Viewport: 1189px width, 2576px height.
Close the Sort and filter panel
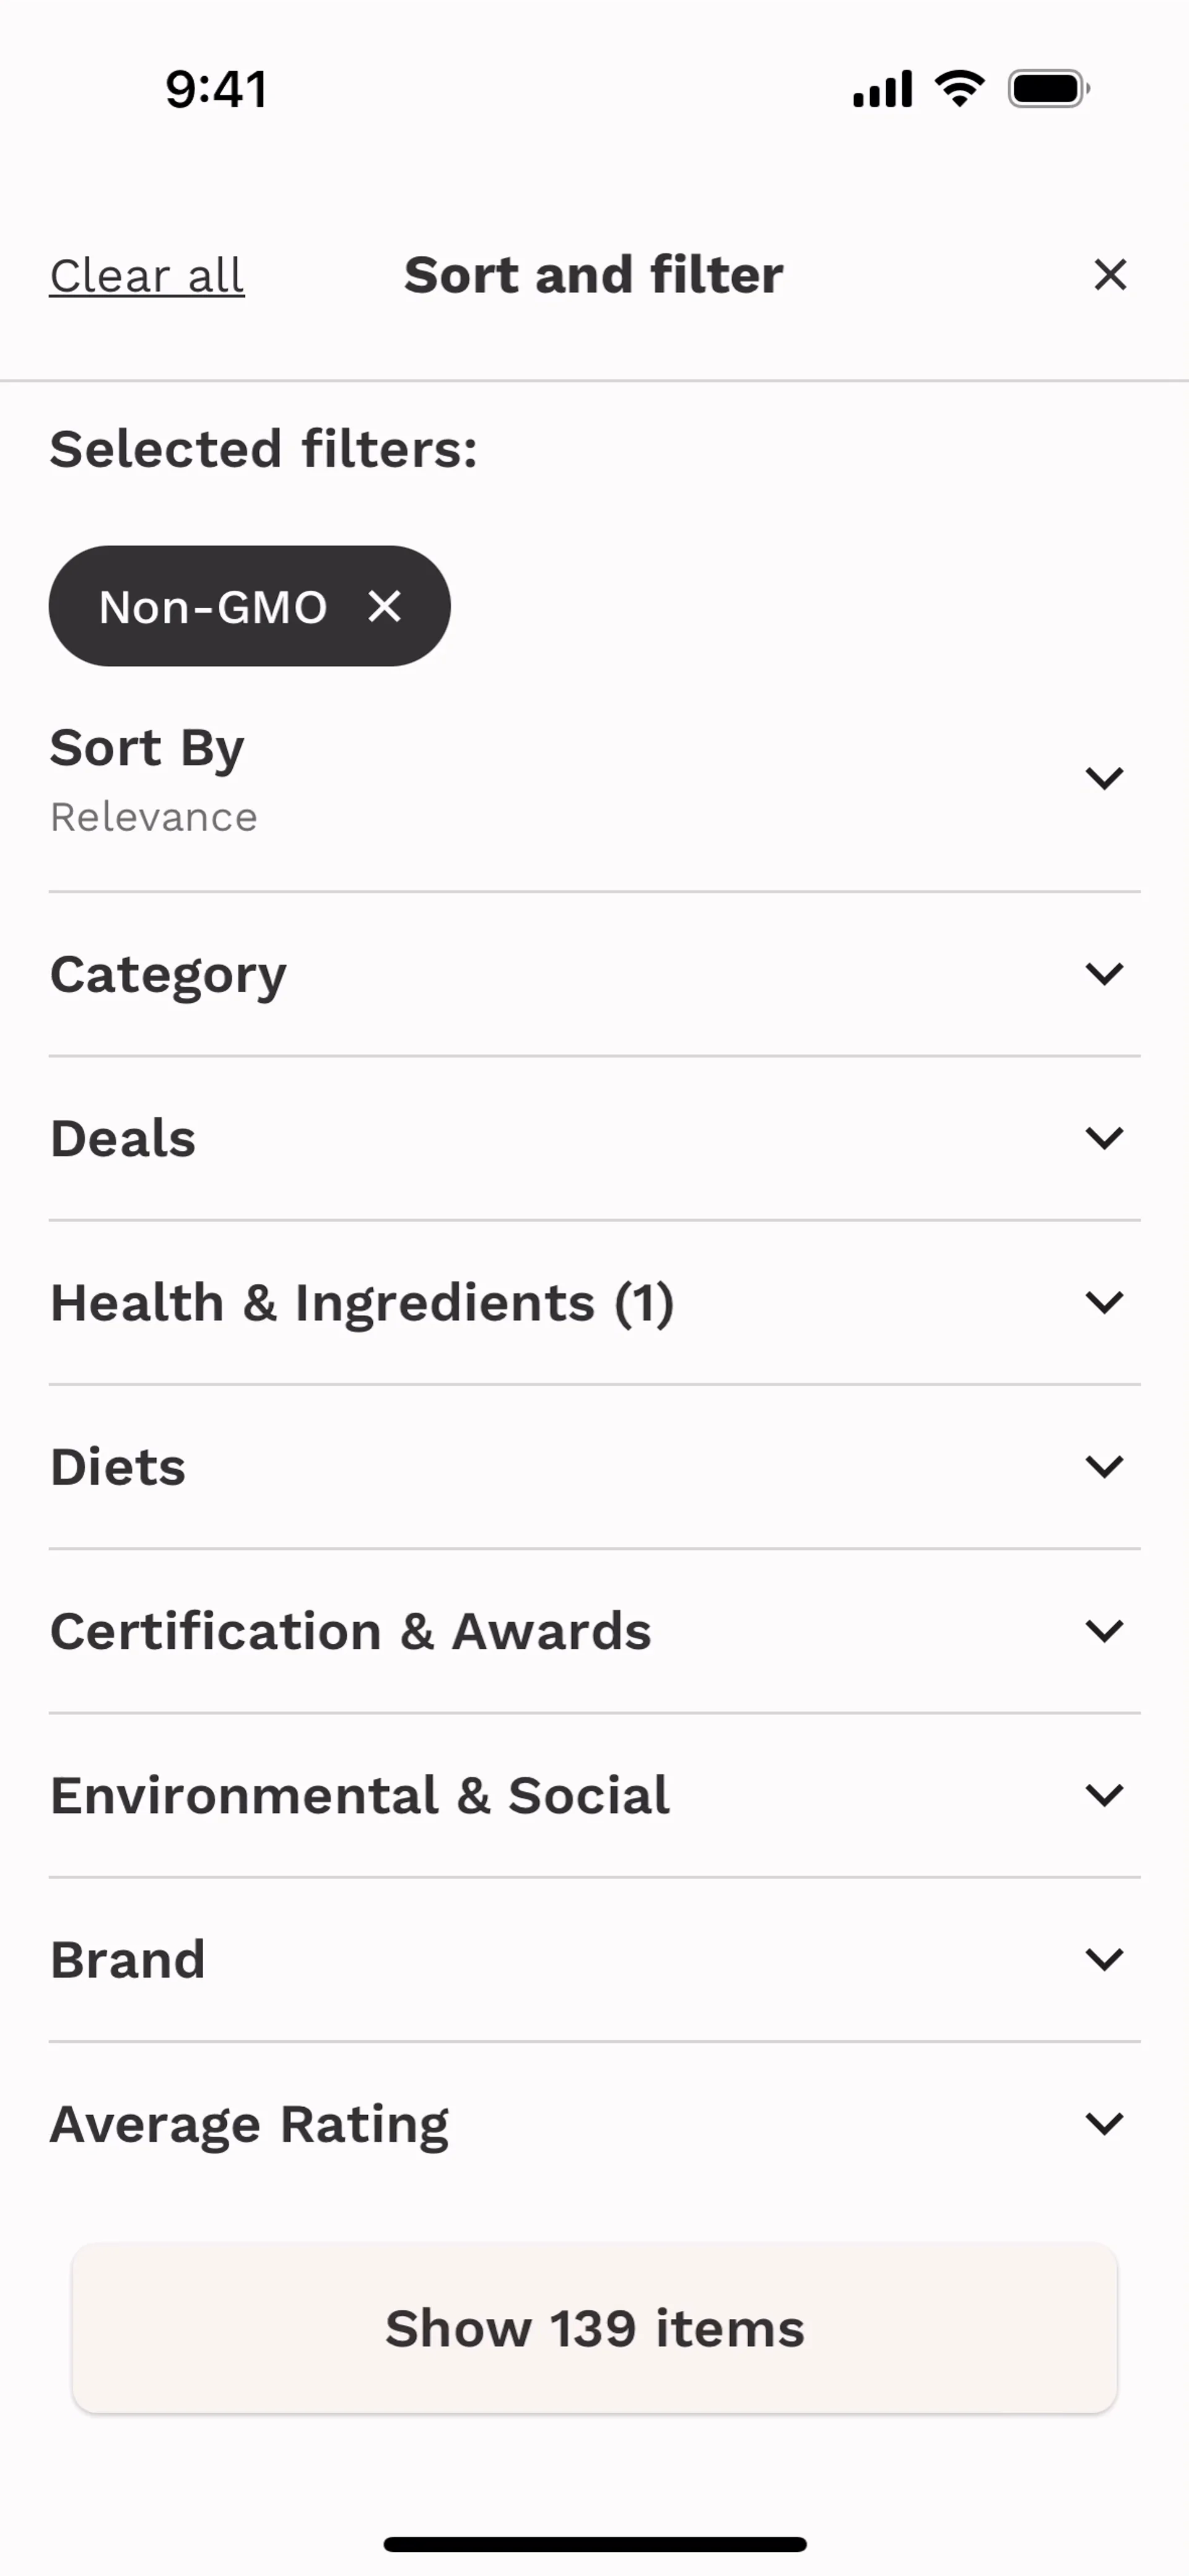(x=1109, y=275)
